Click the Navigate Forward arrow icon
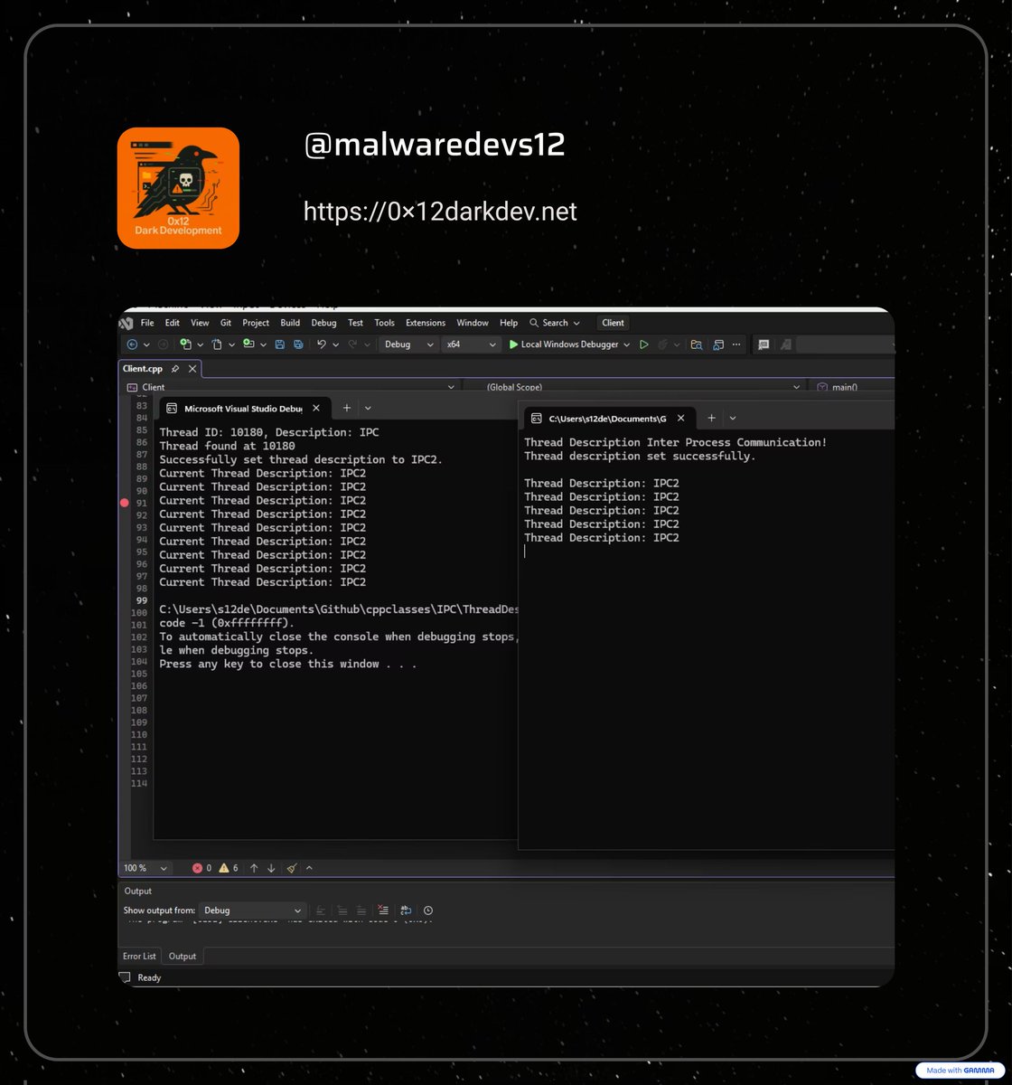Image resolution: width=1012 pixels, height=1085 pixels. pyautogui.click(x=163, y=344)
